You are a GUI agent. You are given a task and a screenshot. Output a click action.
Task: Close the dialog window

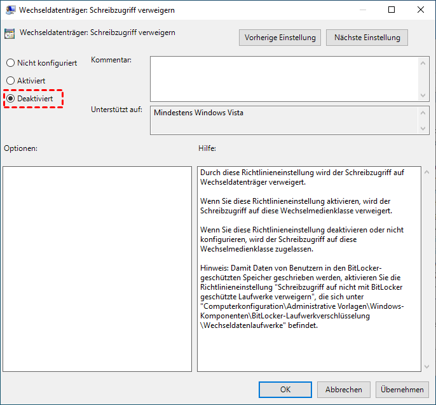(x=421, y=10)
